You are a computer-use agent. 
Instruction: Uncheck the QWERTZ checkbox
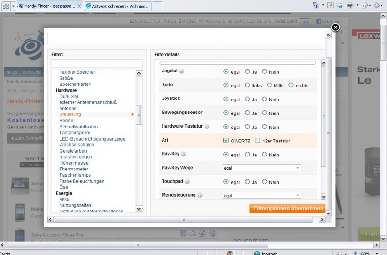click(x=226, y=141)
